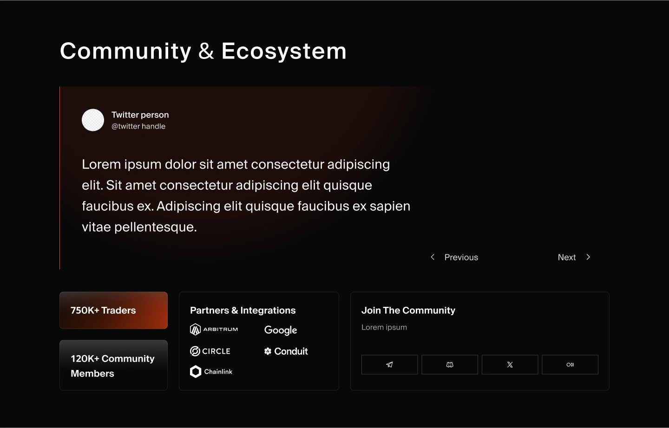The width and height of the screenshot is (669, 428).
Task: Open the X social media icon
Action: pyautogui.click(x=510, y=364)
